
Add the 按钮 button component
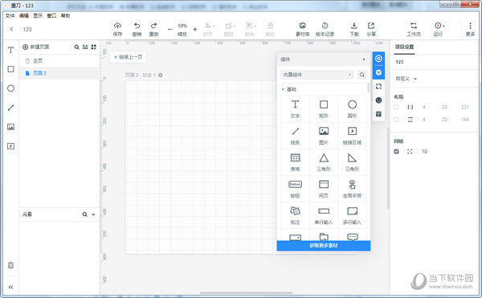[x=295, y=189]
